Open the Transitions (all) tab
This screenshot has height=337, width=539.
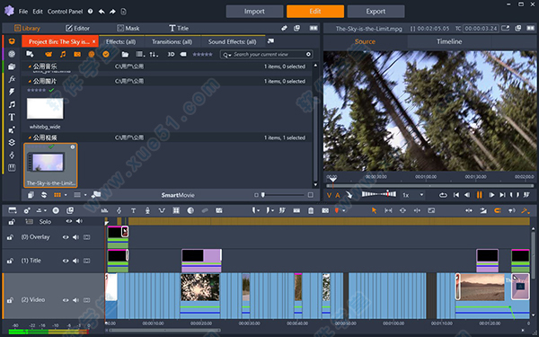172,41
